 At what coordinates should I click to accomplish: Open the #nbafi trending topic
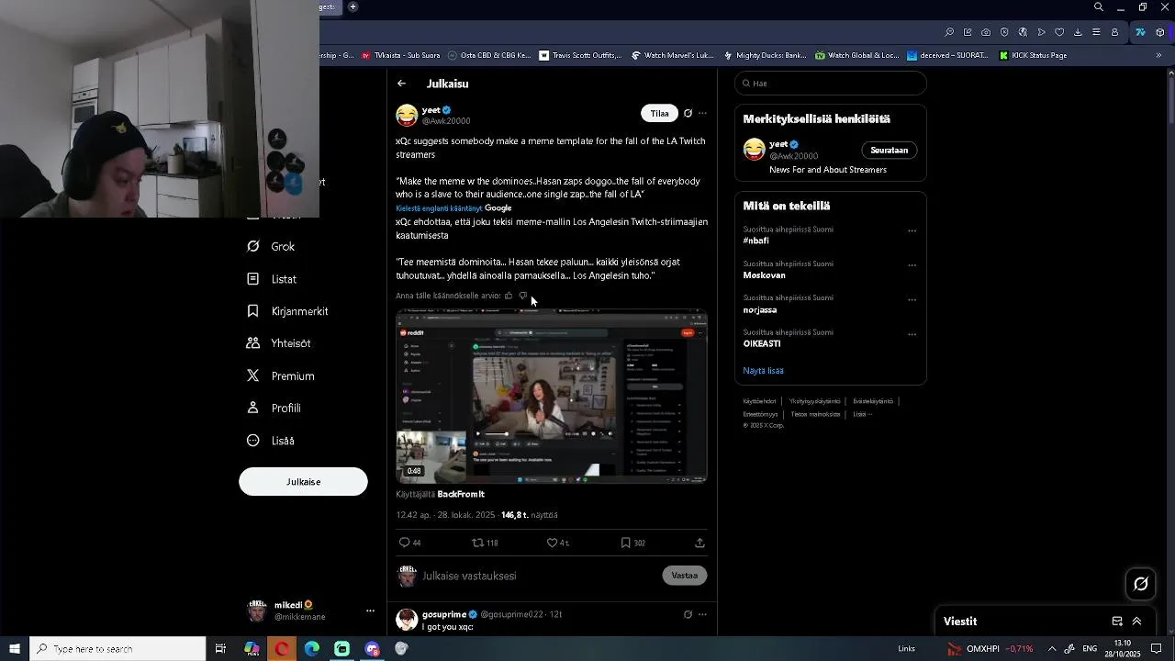[x=756, y=241]
